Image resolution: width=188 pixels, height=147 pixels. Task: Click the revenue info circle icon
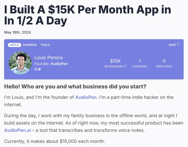(x=125, y=66)
